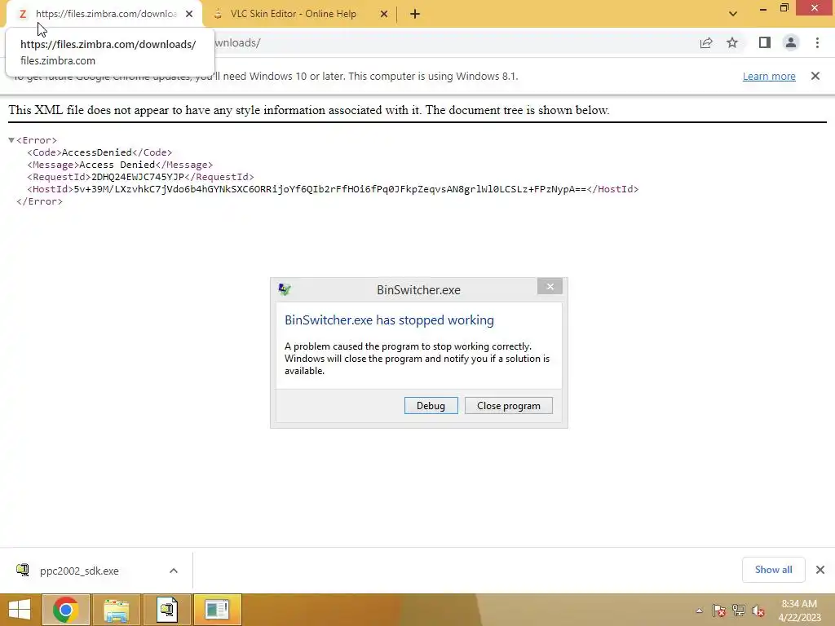The image size is (835, 626).
Task: Click the muted volume tray icon
Action: (758, 611)
